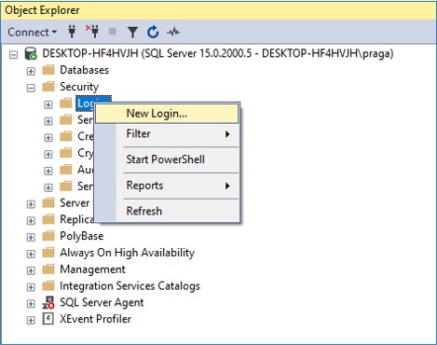Click the Disconnect plug icon with red X

pyautogui.click(x=92, y=32)
